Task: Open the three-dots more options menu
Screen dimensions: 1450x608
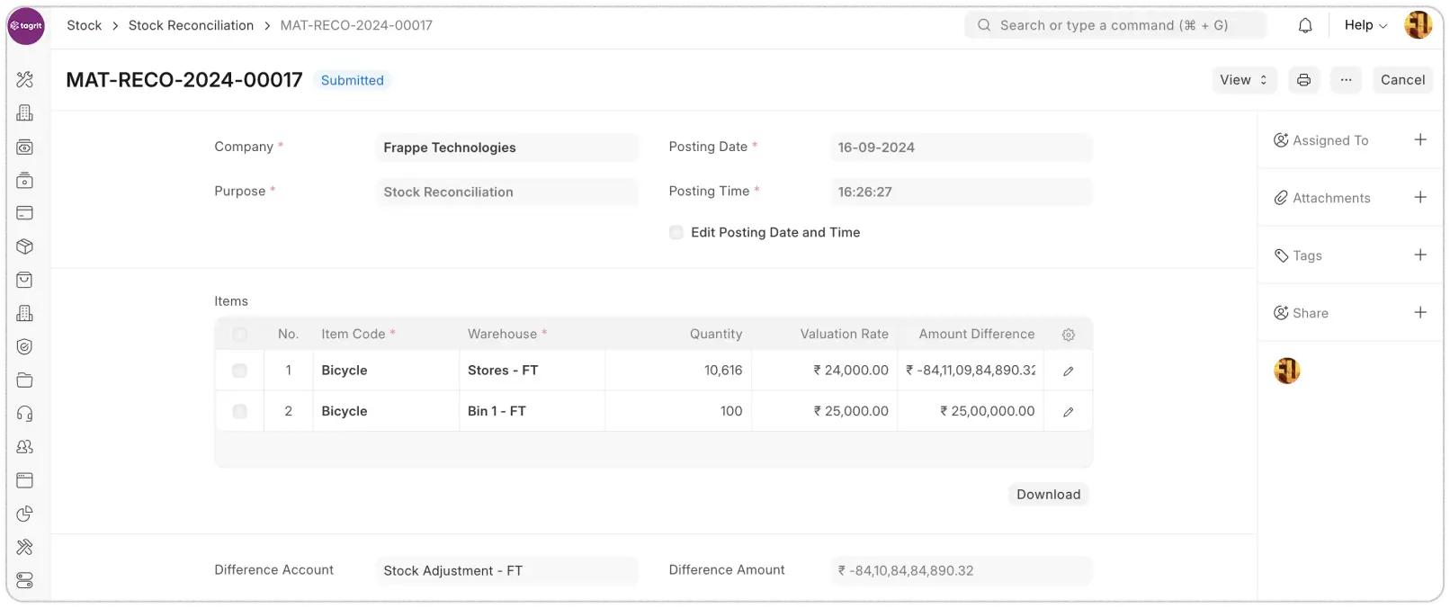Action: tap(1346, 80)
